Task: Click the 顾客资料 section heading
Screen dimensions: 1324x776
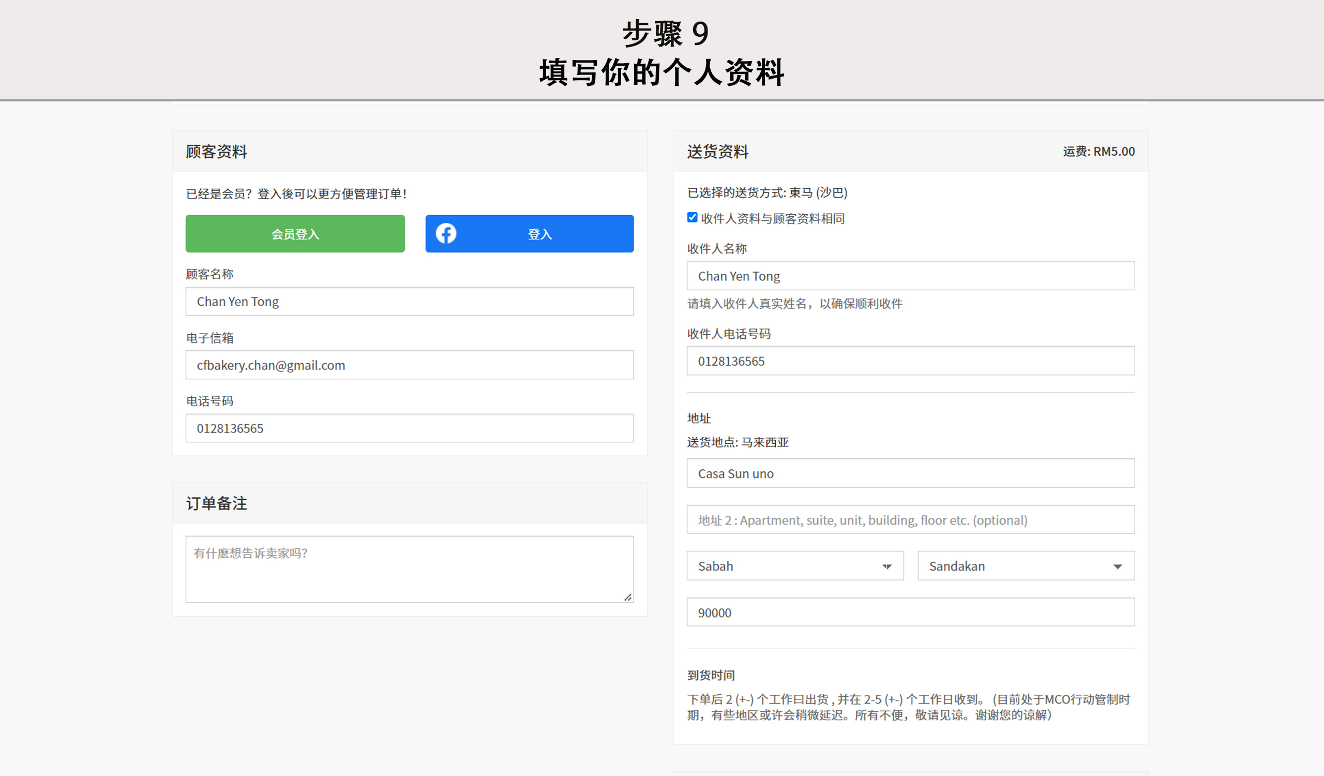Action: pos(217,152)
